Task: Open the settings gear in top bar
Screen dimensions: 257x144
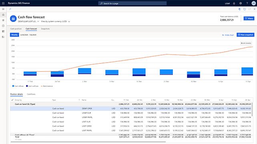Action: pyautogui.click(x=241, y=3)
